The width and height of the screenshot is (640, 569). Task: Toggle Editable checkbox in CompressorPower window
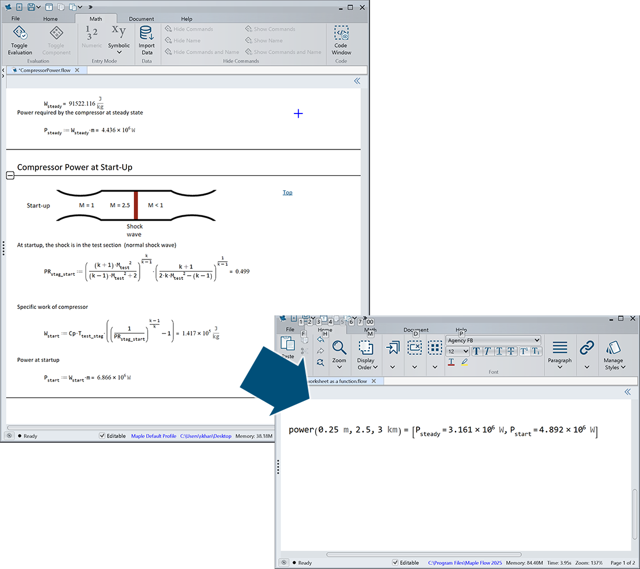pos(102,436)
